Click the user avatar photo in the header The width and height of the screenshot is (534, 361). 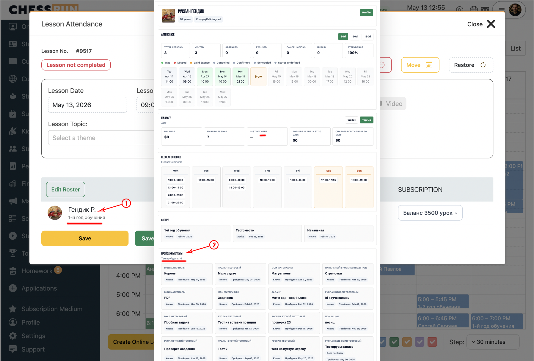pos(515,10)
